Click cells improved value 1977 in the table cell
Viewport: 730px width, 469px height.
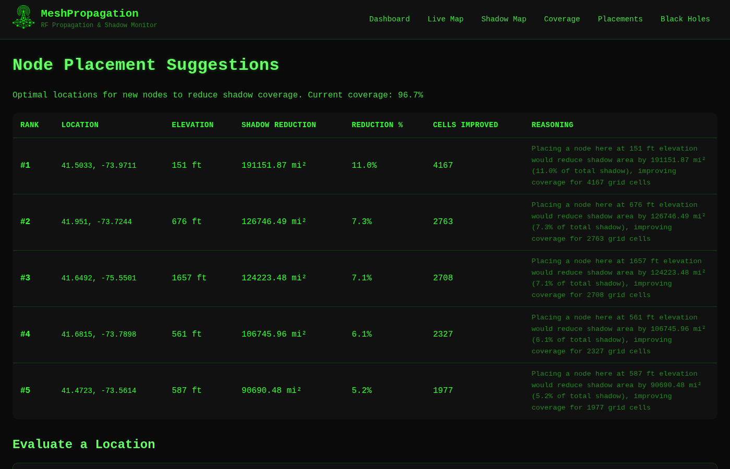tap(443, 391)
